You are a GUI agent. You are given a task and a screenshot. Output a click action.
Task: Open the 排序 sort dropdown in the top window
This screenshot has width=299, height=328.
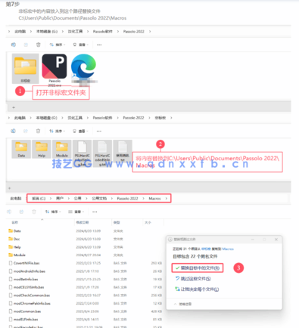tap(58, 45)
